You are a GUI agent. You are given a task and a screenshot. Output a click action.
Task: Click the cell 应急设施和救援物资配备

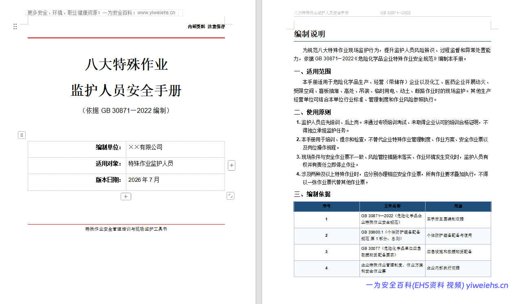tap(458, 252)
